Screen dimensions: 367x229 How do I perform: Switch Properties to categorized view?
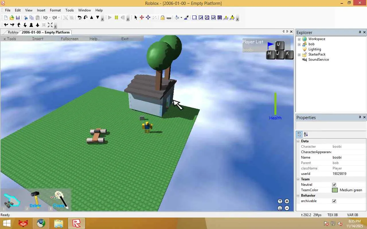click(299, 134)
